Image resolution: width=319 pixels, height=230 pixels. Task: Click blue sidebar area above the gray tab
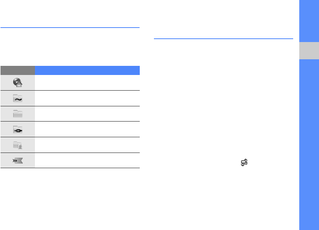(x=308, y=20)
